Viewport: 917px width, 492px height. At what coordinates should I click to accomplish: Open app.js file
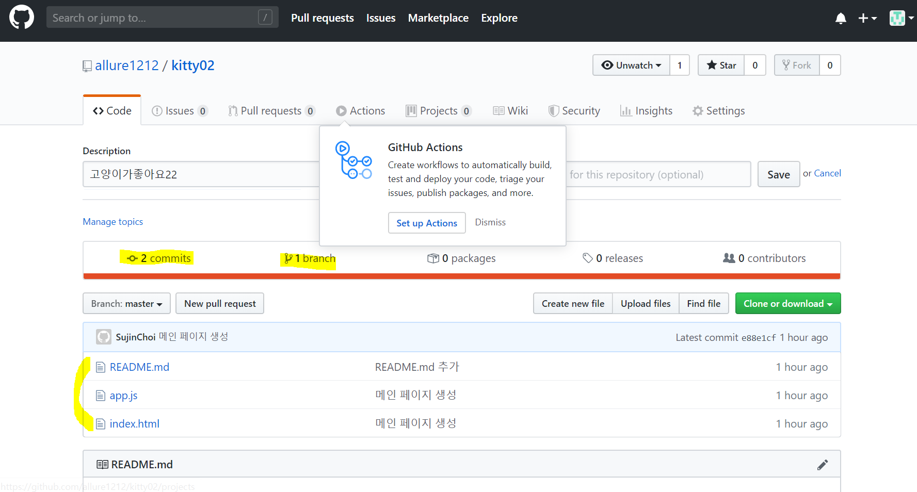click(x=123, y=396)
